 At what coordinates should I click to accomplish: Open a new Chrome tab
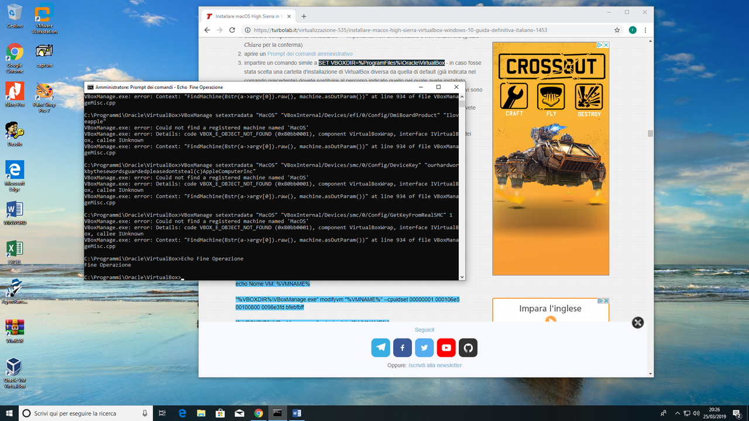coord(304,16)
